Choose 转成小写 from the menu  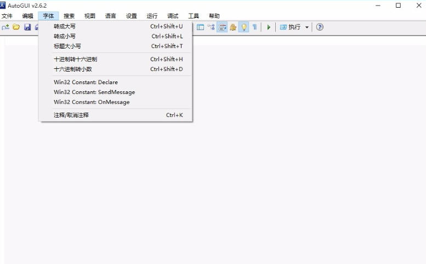pyautogui.click(x=116, y=36)
